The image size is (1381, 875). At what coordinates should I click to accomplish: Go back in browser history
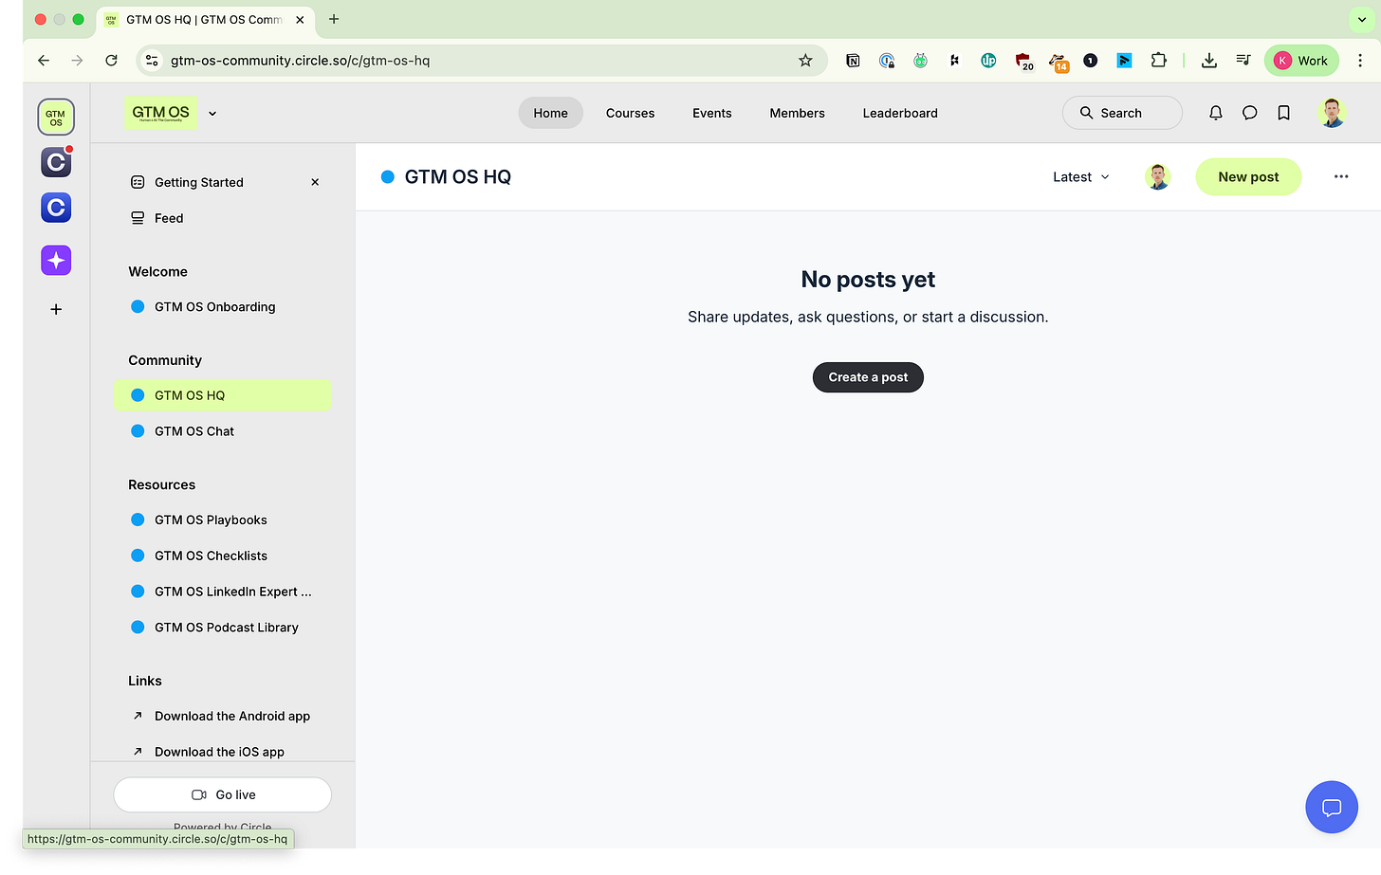pos(44,61)
